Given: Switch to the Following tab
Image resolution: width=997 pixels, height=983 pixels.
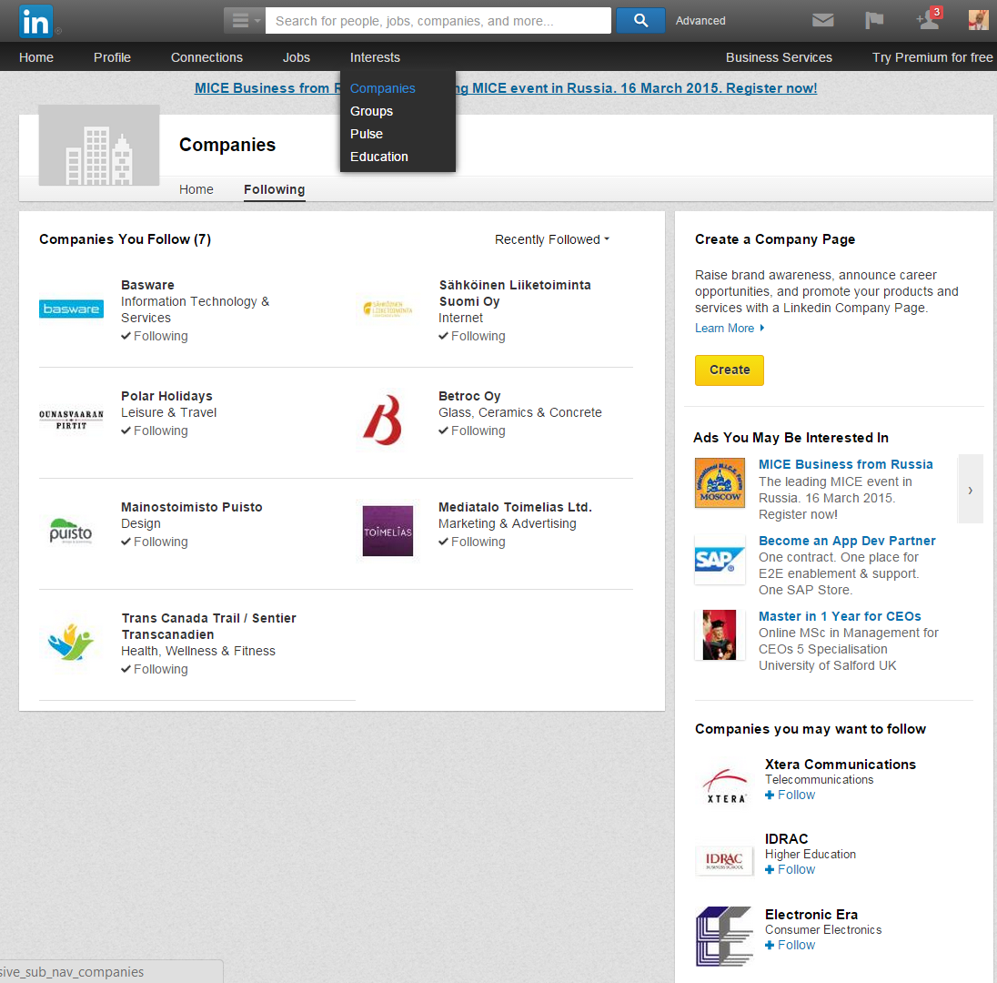Looking at the screenshot, I should click(x=274, y=189).
